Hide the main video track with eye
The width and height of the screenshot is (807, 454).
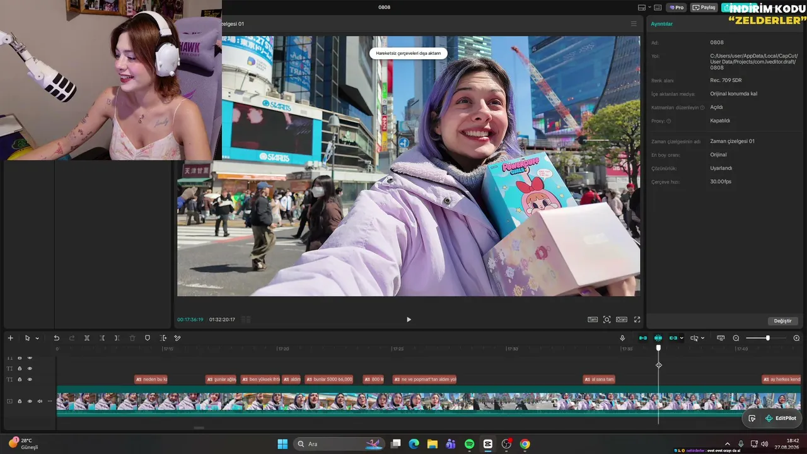coord(30,401)
